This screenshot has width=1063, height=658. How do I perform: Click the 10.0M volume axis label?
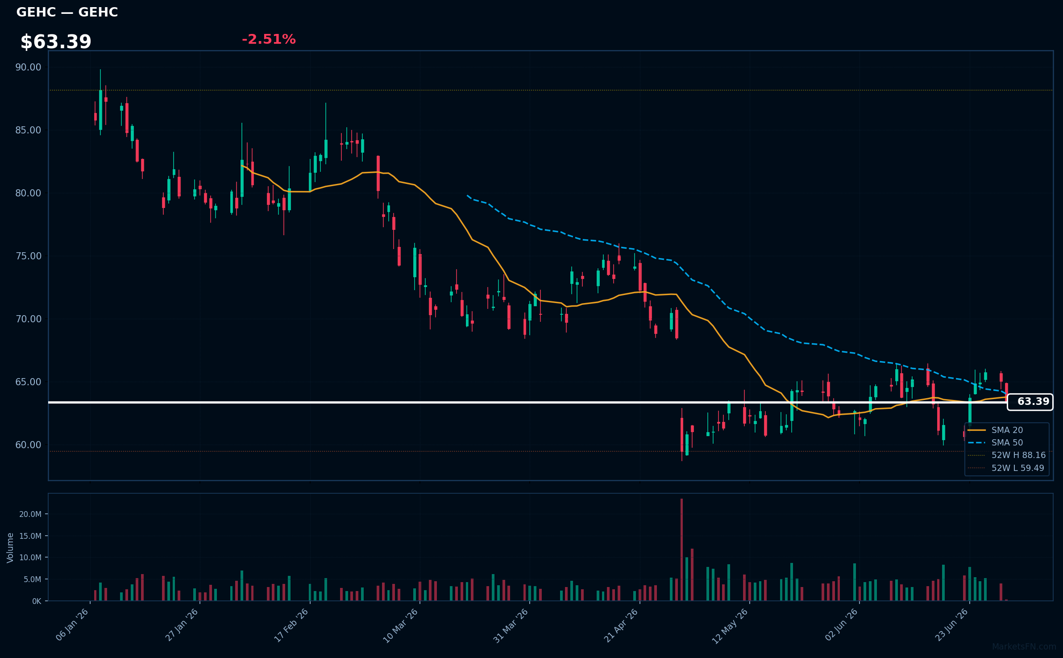tap(30, 558)
